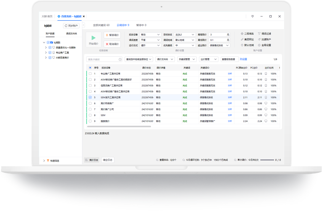The image size is (323, 211).
Task: Click device icon in row 1 of bid table
Action: 266,74
